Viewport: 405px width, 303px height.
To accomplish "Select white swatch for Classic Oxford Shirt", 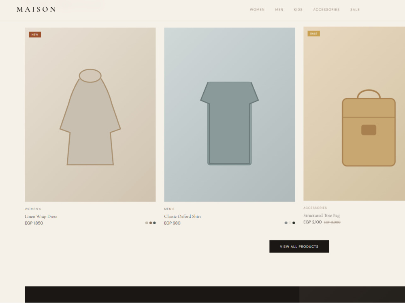I will point(290,223).
